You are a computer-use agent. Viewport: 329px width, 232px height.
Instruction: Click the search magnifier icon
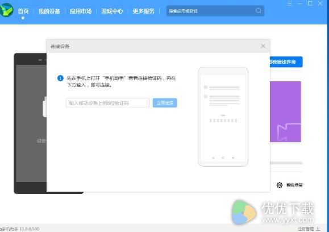pos(259,11)
